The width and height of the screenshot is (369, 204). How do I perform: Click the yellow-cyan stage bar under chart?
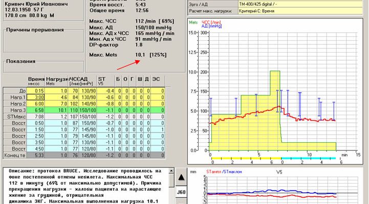click(272, 158)
